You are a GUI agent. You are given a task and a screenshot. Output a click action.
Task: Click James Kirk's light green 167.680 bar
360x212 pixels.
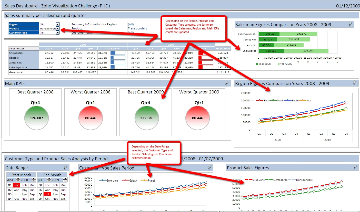(x=293, y=39)
